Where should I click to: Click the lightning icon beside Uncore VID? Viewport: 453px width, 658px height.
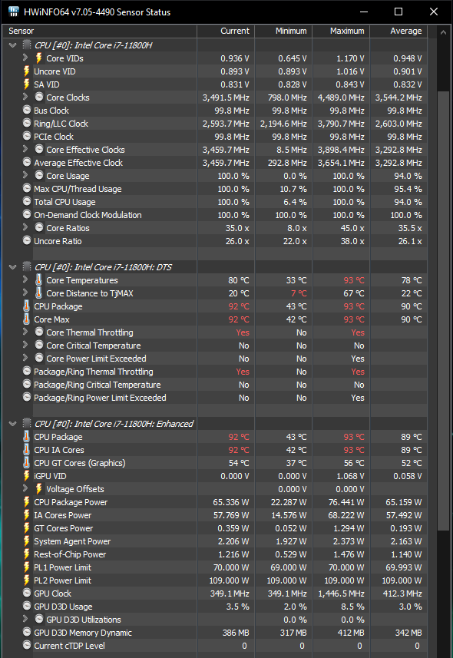(x=26, y=71)
